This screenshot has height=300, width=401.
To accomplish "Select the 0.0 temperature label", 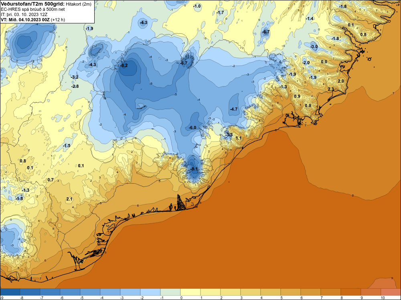I will 324,62.
